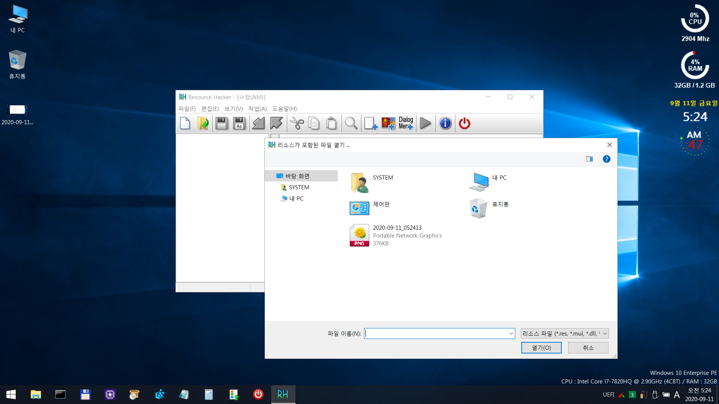Click the blue help question icon
Screen dimensions: 719x404
[x=607, y=159]
